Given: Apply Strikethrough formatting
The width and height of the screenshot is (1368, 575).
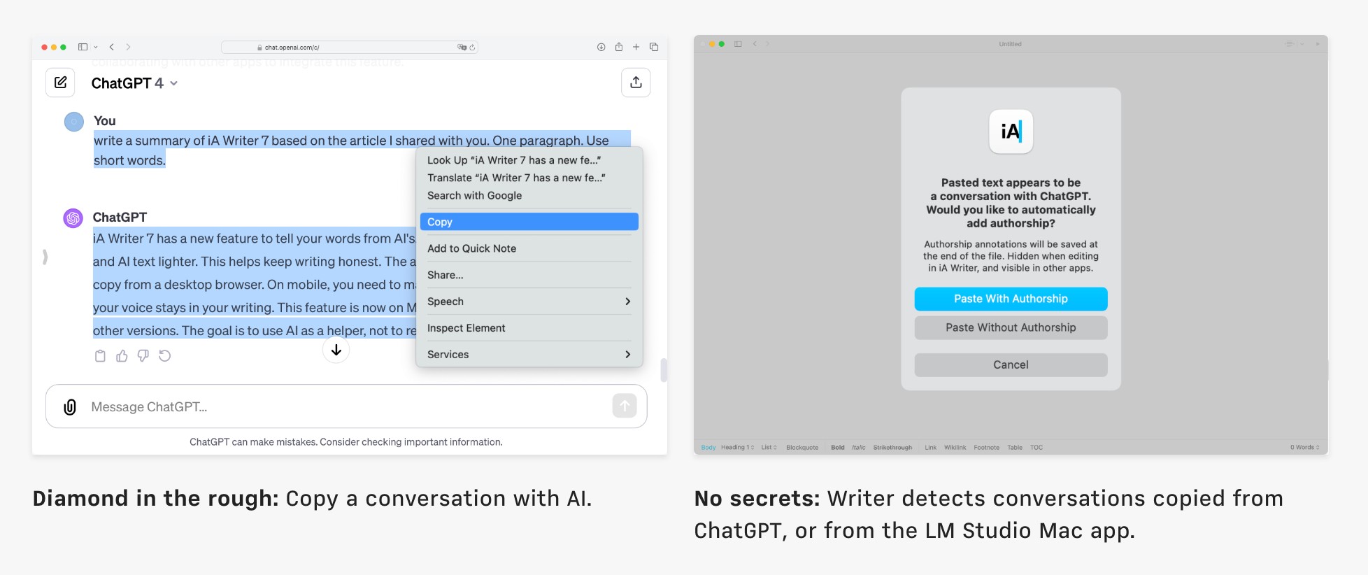Looking at the screenshot, I should tap(892, 448).
